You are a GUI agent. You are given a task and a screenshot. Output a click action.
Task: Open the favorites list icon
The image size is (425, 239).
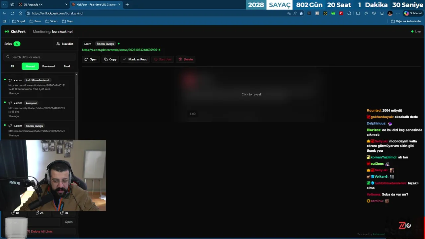coord(366,13)
